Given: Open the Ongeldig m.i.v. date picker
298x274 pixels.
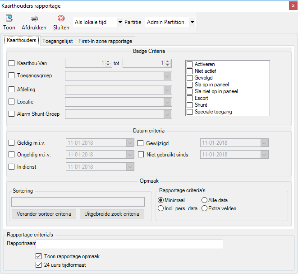Looking at the screenshot, I should (130, 155).
